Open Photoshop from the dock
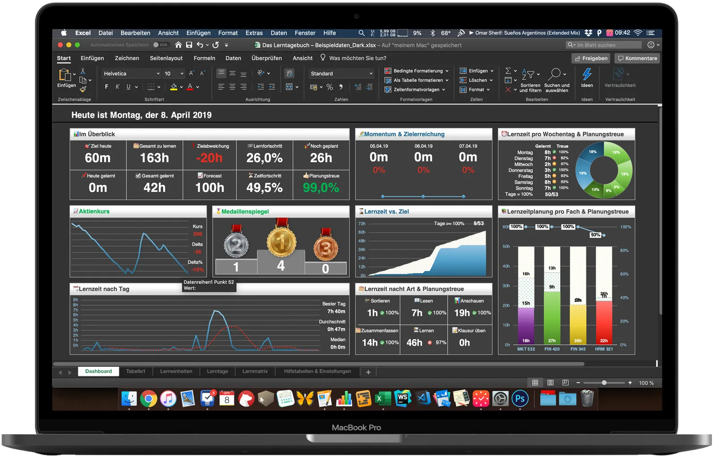This screenshot has height=458, width=716. pyautogui.click(x=520, y=398)
